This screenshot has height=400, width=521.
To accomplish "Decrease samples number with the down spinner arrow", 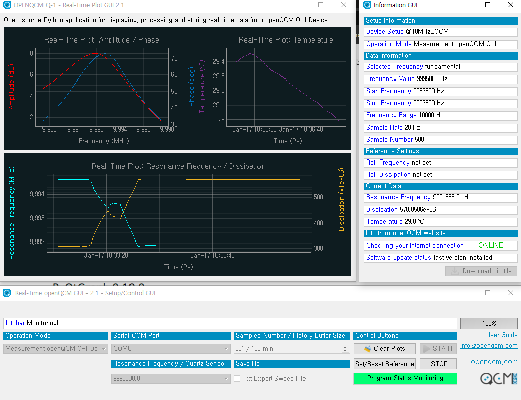I will point(345,351).
